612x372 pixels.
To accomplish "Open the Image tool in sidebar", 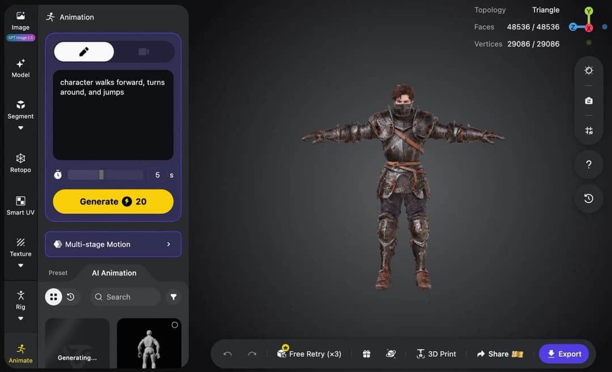I will (20, 21).
